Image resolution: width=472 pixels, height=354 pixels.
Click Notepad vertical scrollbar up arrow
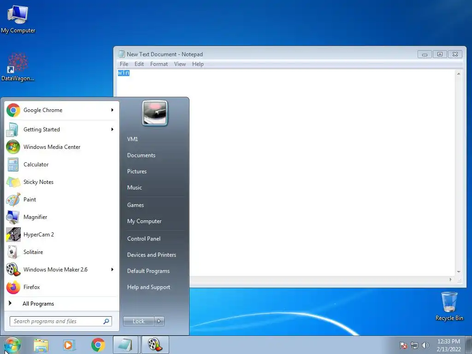point(459,74)
